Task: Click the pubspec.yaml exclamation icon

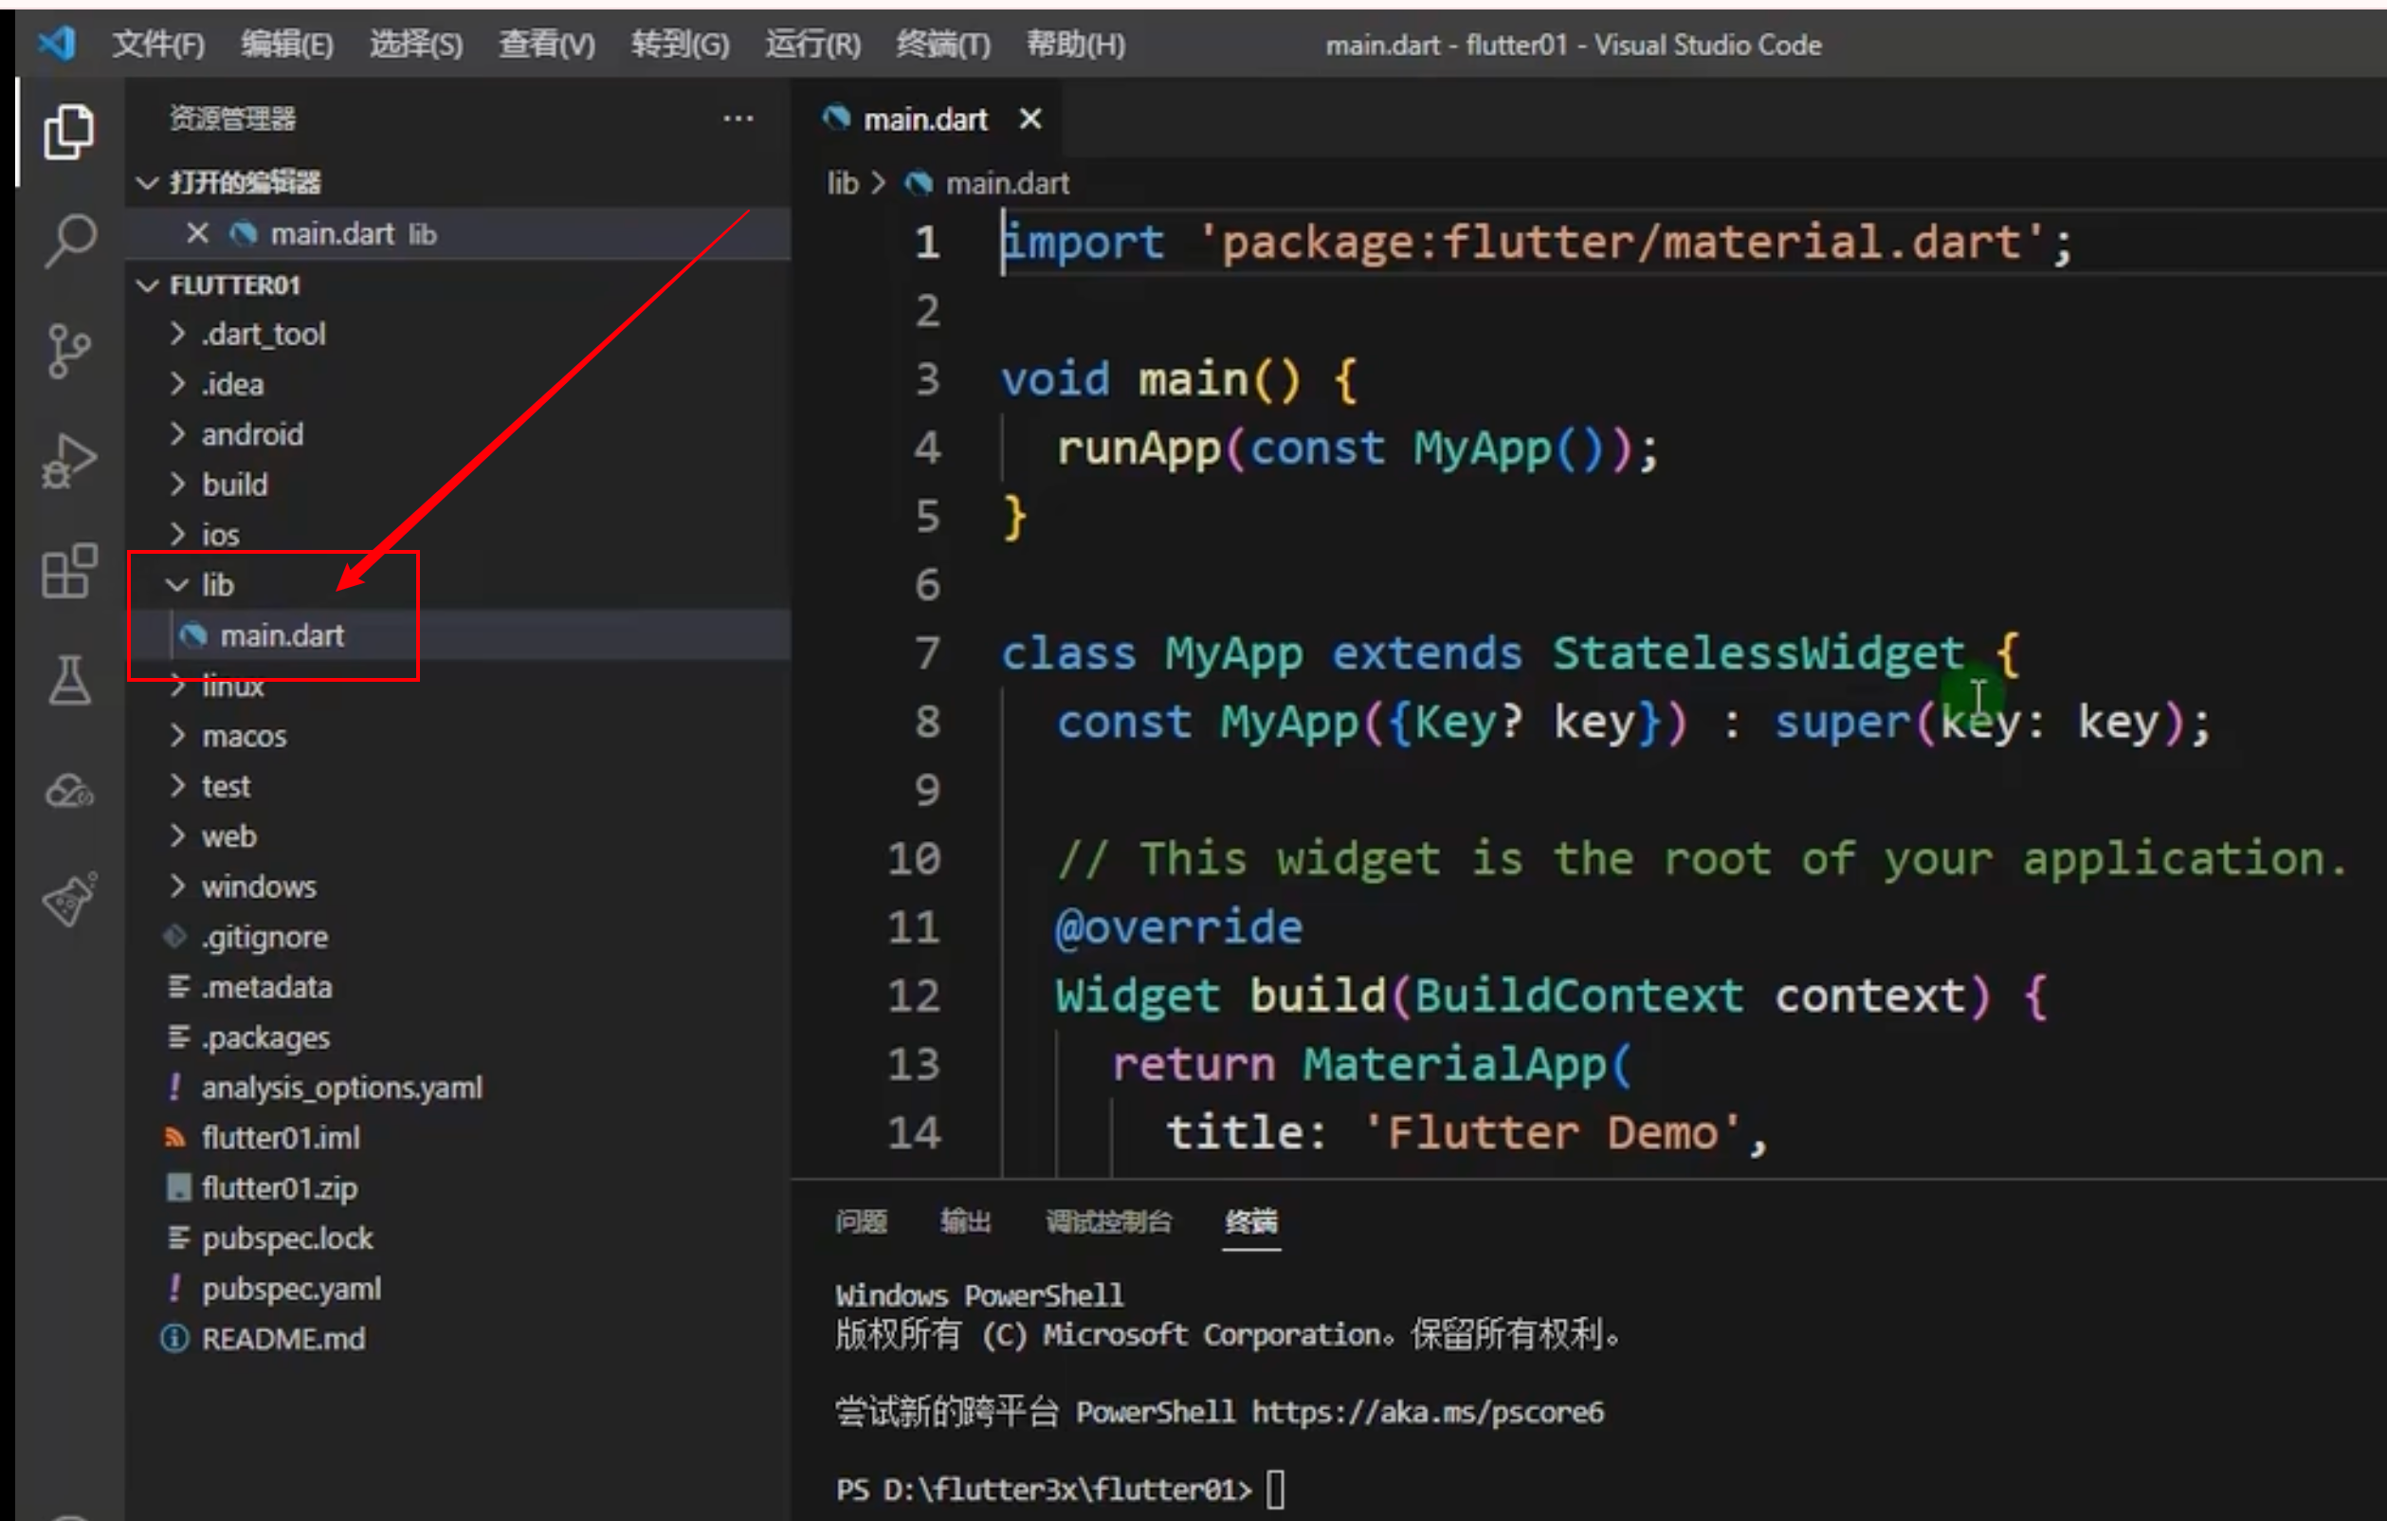Action: pyautogui.click(x=175, y=1288)
